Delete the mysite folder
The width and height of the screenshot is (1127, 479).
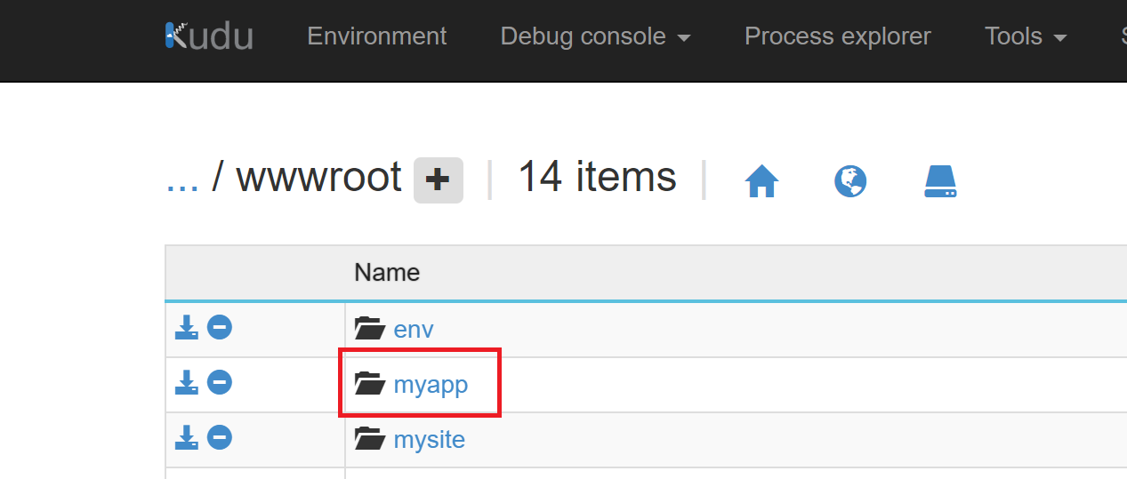click(x=220, y=438)
